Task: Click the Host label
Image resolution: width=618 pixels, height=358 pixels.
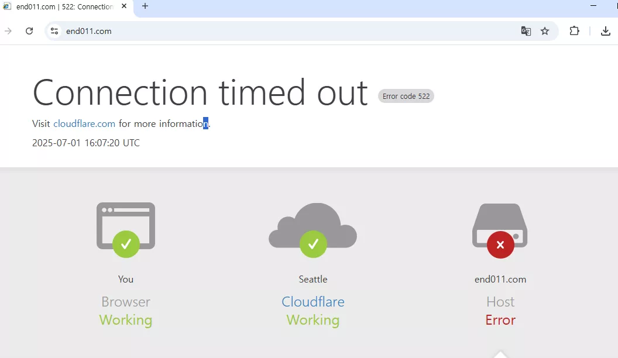Action: click(500, 302)
